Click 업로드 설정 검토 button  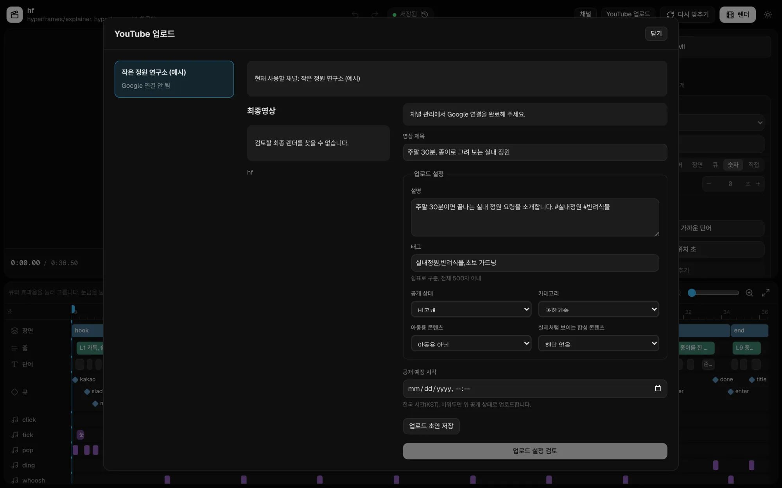point(535,451)
